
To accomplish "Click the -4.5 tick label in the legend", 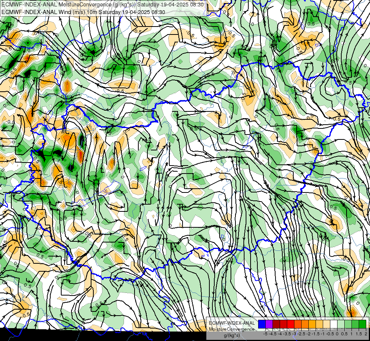I will point(272,334).
